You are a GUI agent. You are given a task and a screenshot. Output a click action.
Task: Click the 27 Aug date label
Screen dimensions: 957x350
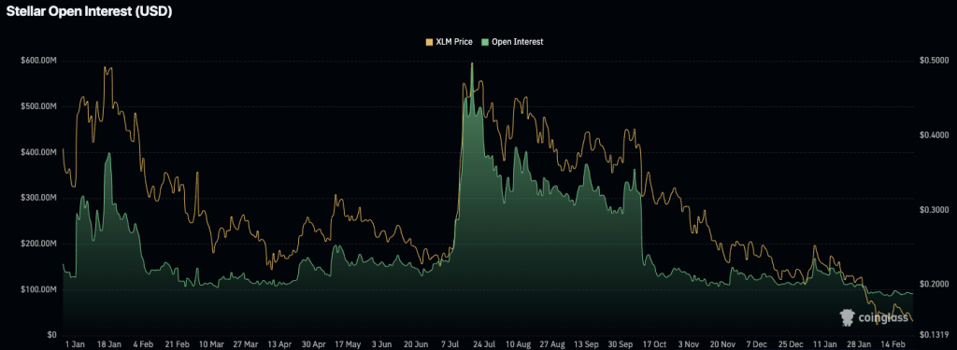tap(552, 344)
